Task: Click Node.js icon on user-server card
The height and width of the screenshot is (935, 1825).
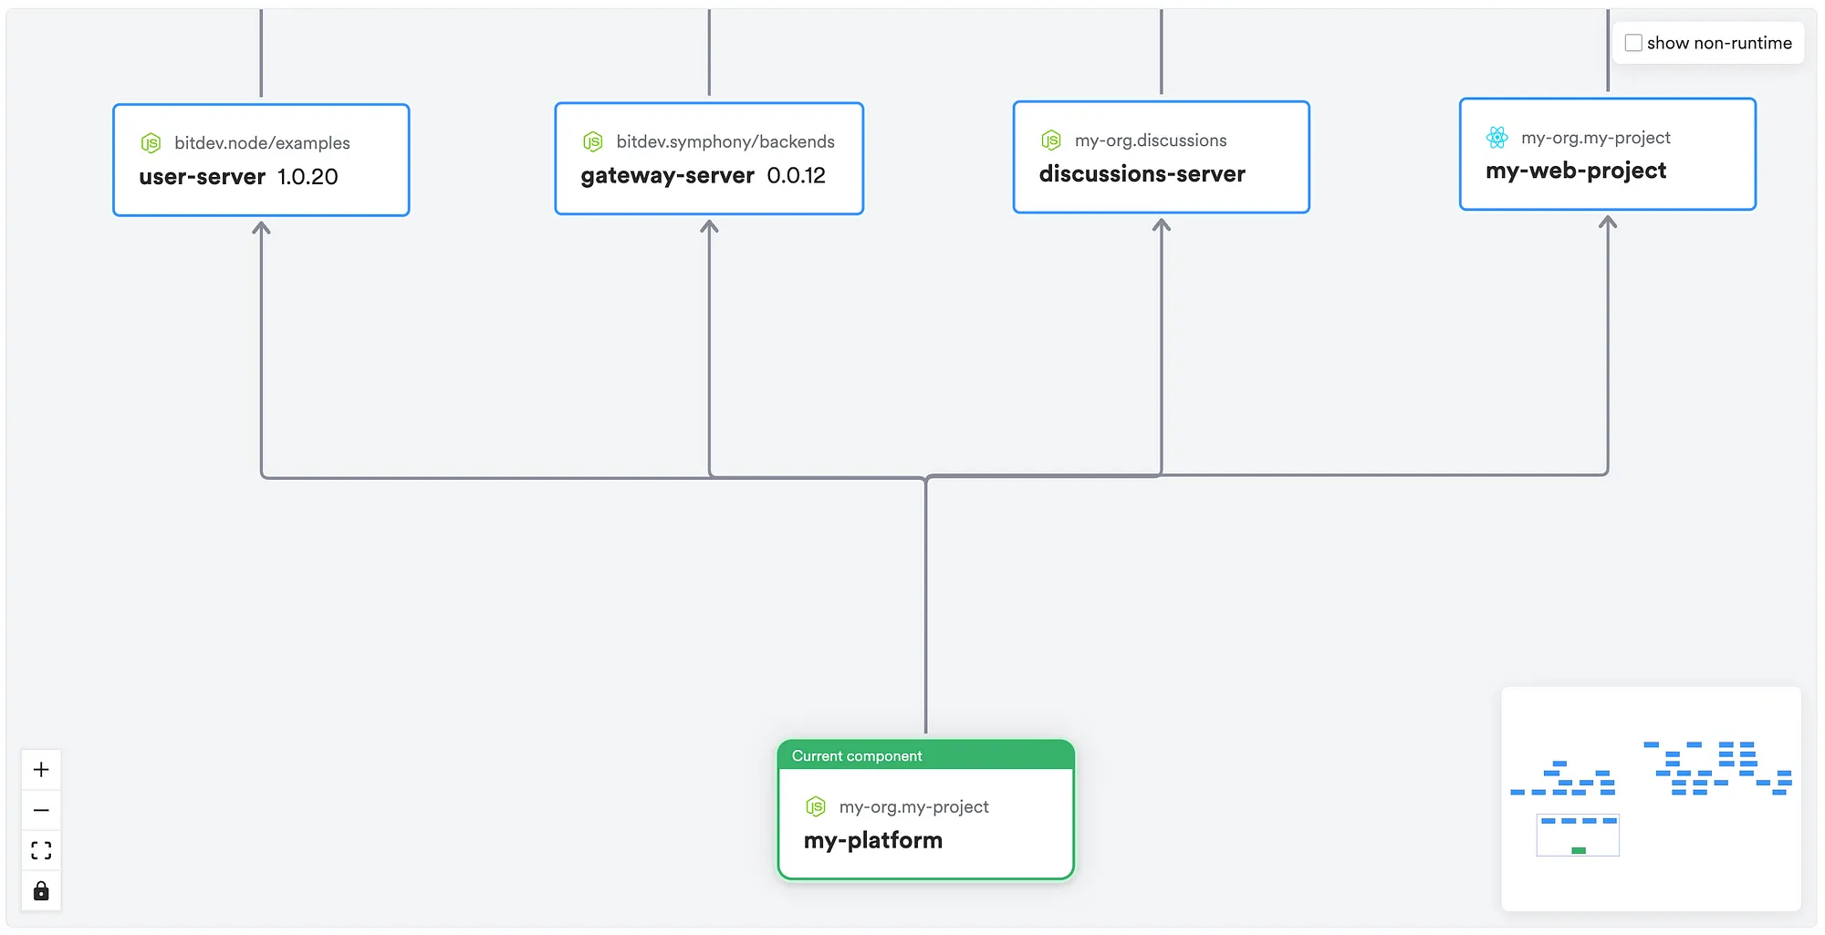Action: click(x=151, y=143)
